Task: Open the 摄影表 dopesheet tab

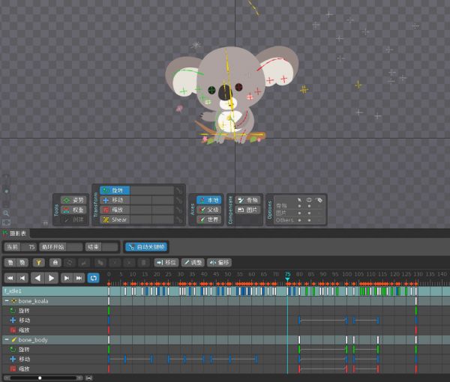Action: click(x=15, y=233)
